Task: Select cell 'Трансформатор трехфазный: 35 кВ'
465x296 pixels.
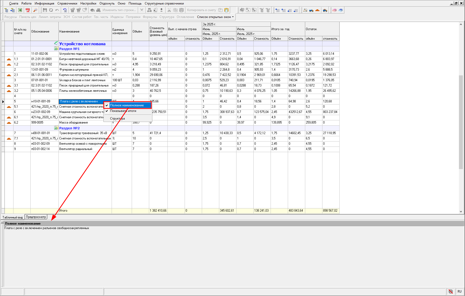Action: point(85,133)
